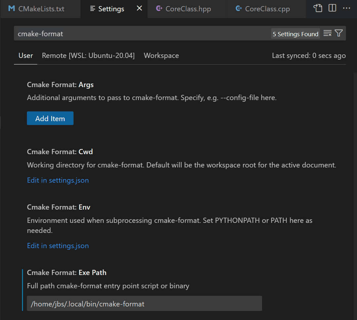
Task: Click the Split Editor Right icon
Action: tap(332, 8)
